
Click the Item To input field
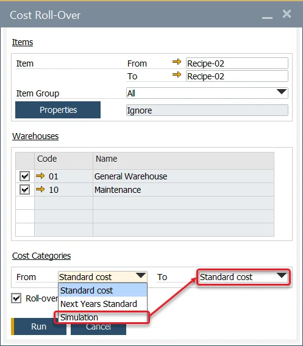[237, 76]
